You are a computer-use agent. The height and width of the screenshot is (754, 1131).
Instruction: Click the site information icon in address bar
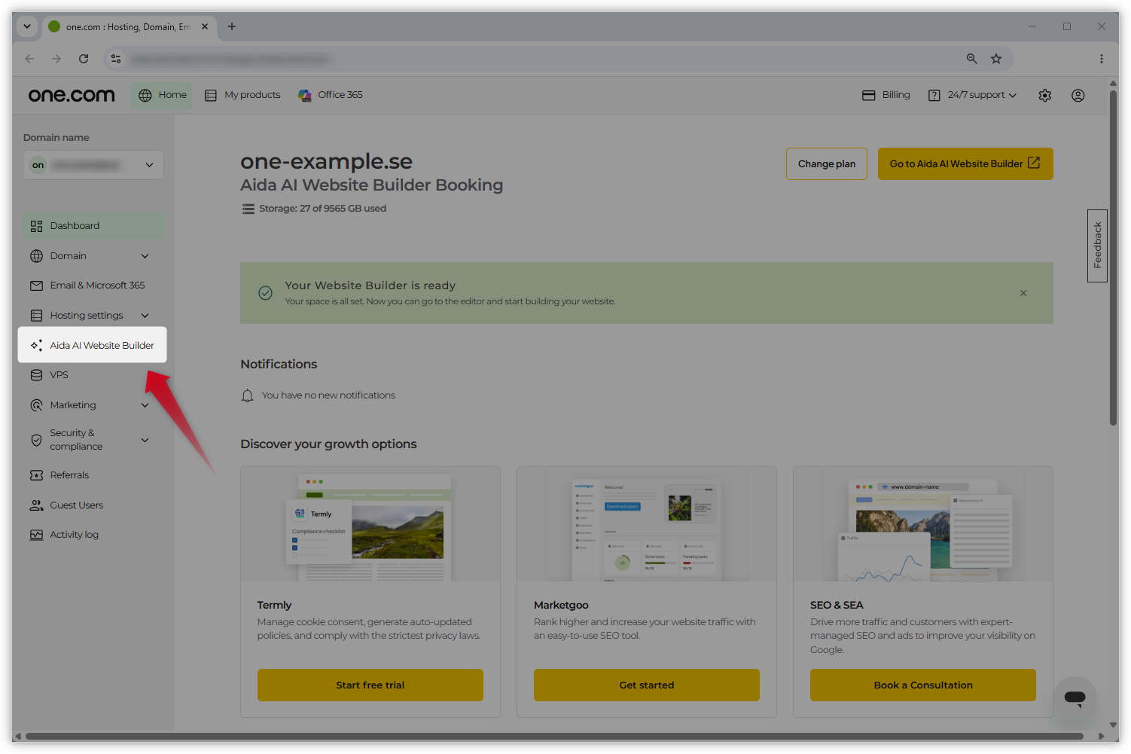pos(116,59)
